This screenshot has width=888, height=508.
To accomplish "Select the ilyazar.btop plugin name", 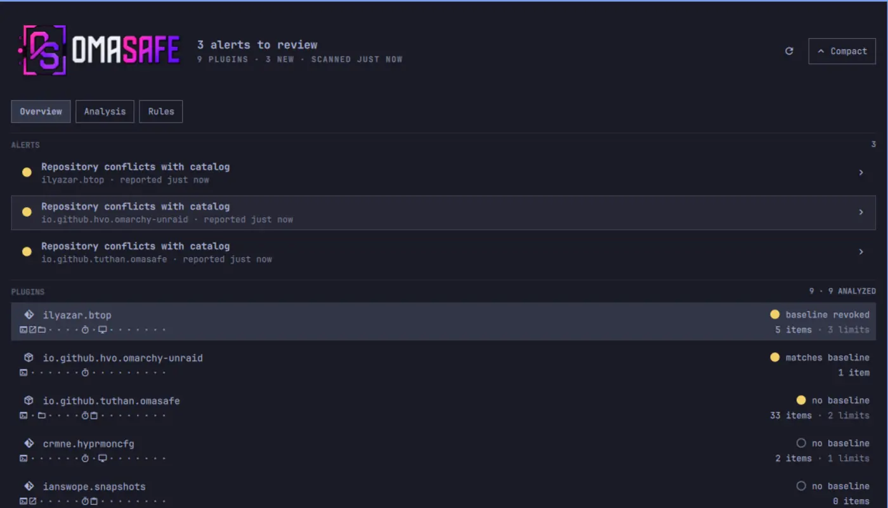I will (77, 315).
